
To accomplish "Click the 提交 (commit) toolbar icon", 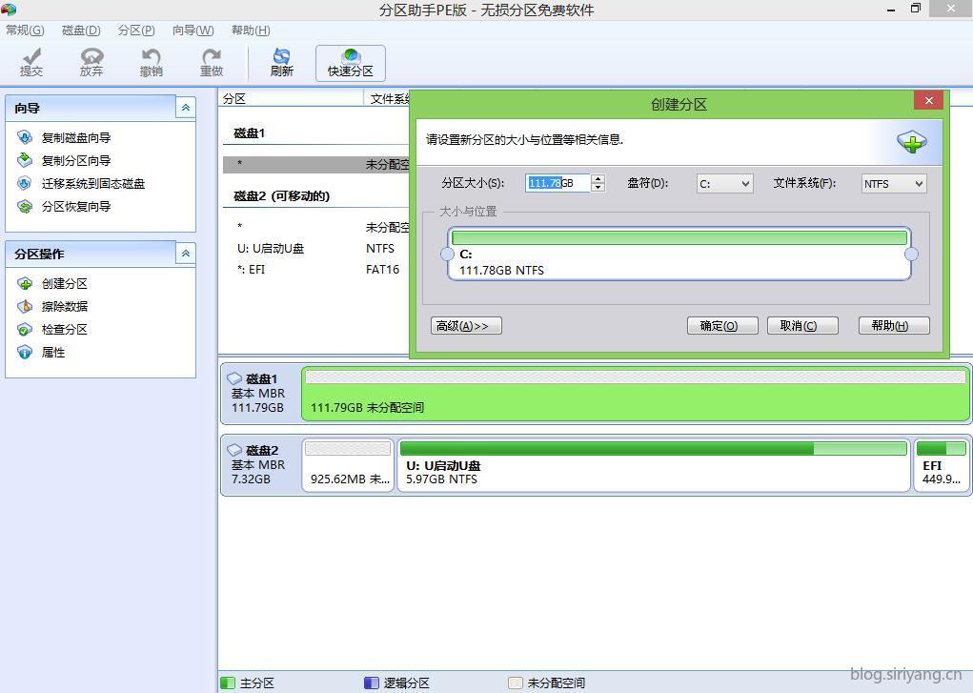I will (x=31, y=63).
